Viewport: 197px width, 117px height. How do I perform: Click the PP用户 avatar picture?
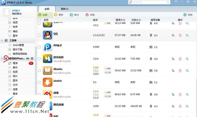pos(6,12)
